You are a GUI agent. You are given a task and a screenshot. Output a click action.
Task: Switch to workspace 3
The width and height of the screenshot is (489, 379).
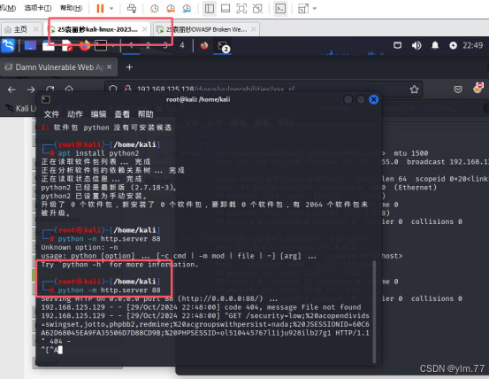click(x=165, y=45)
